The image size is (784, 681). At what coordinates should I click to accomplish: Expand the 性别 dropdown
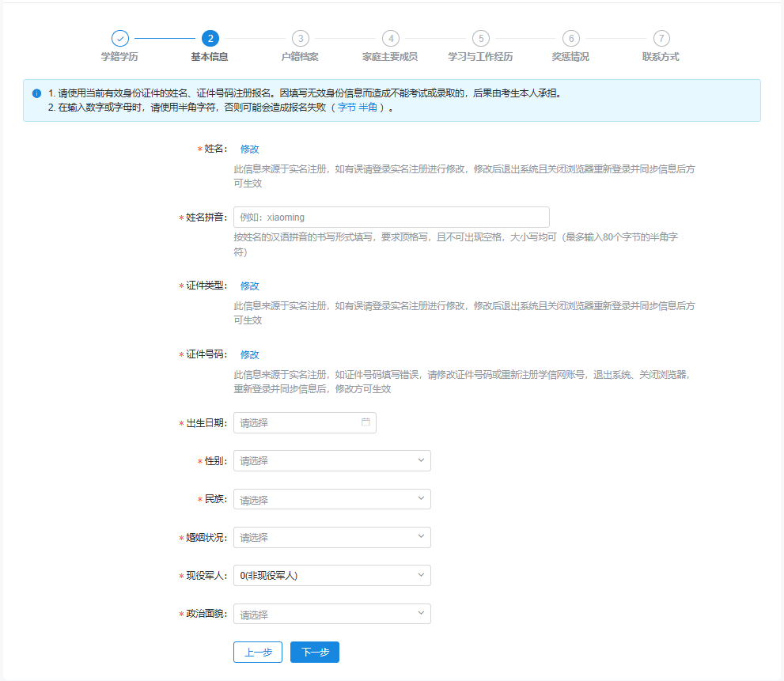(332, 460)
